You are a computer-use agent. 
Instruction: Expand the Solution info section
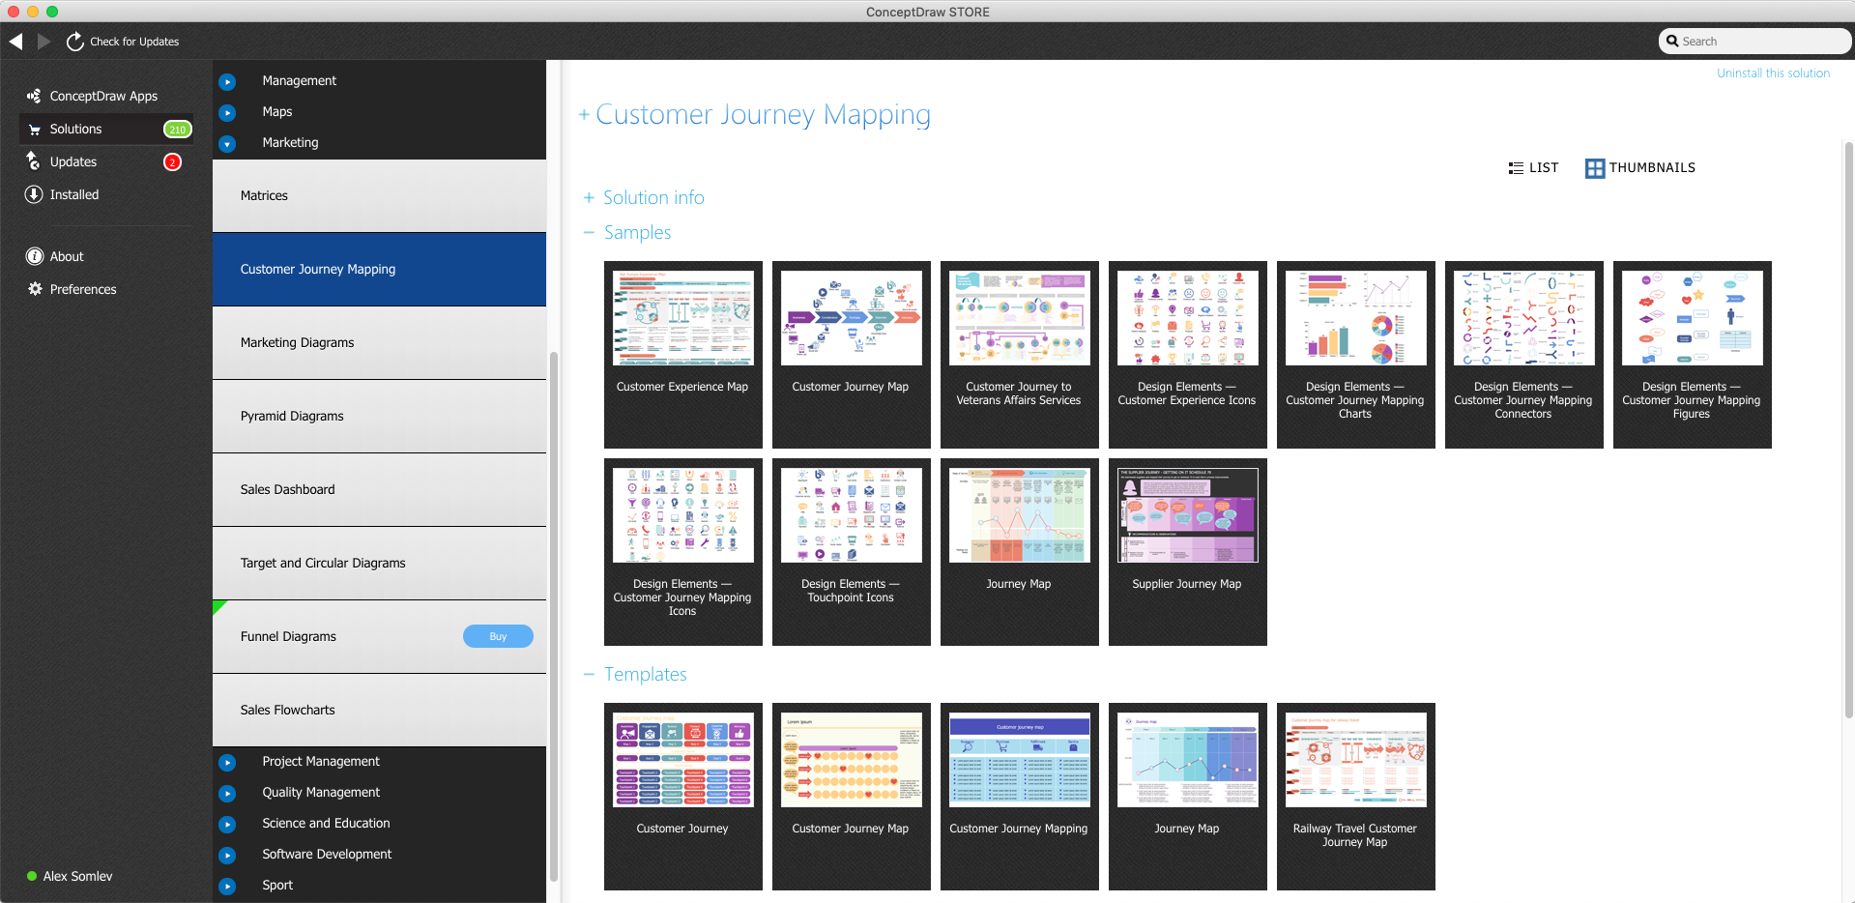(x=589, y=197)
